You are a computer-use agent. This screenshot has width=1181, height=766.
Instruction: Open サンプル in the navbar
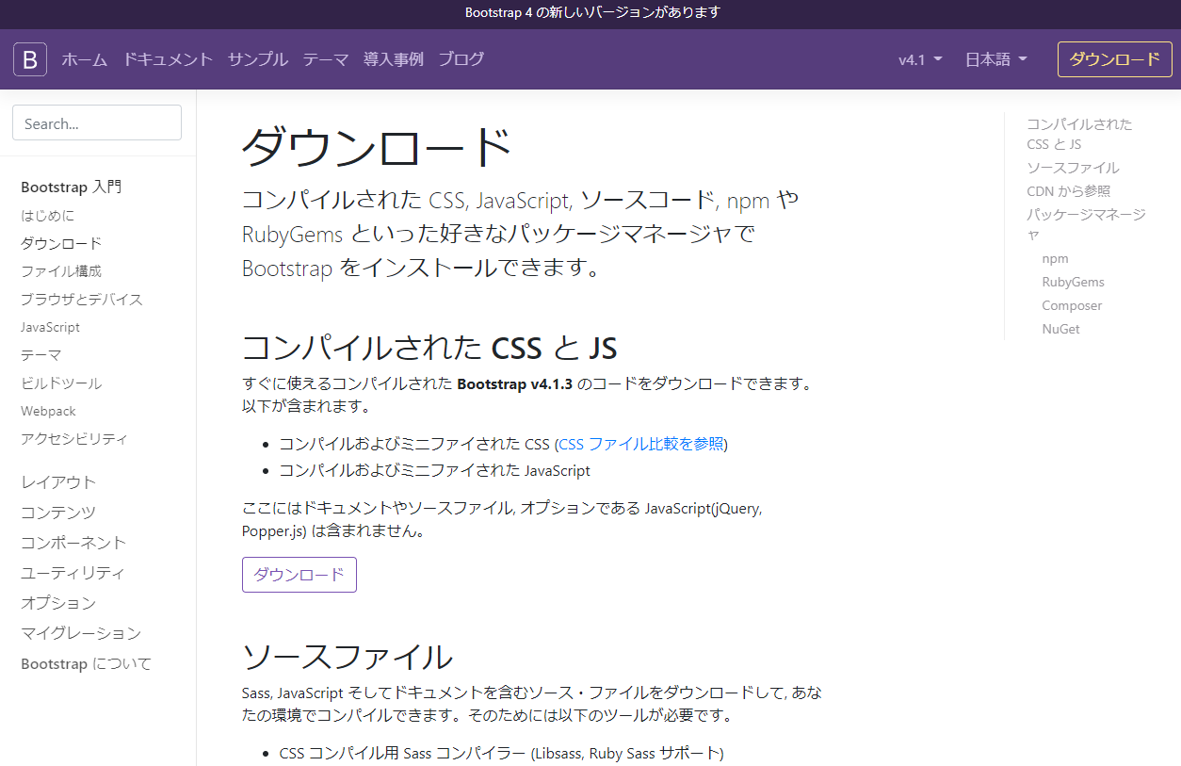pyautogui.click(x=258, y=59)
